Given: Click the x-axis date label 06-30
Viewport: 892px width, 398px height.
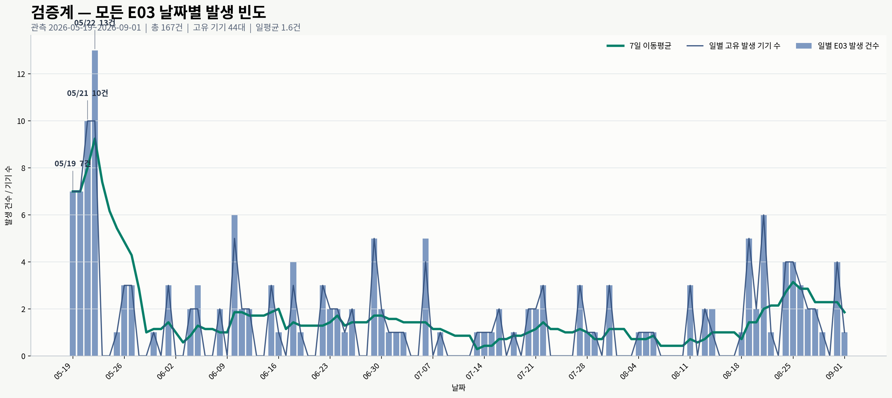Looking at the screenshot, I should pos(372,371).
